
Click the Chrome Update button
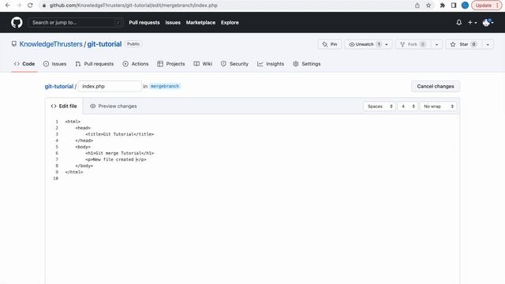coord(487,6)
